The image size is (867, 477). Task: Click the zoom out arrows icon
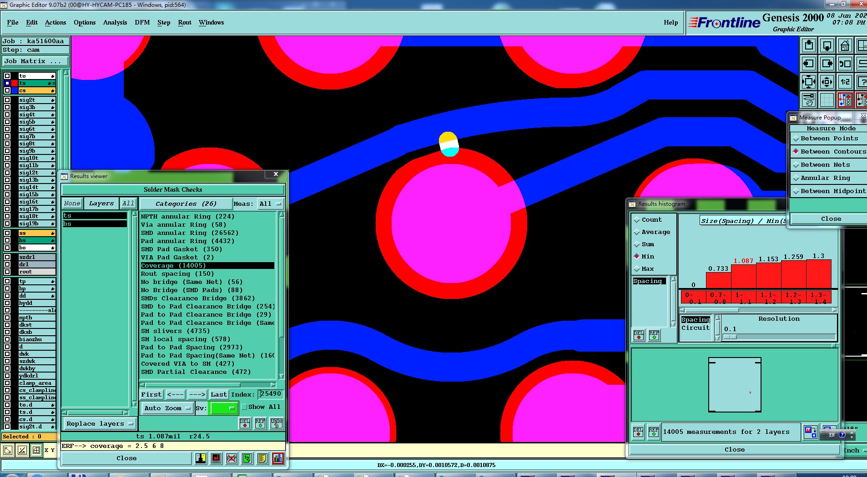(x=827, y=82)
